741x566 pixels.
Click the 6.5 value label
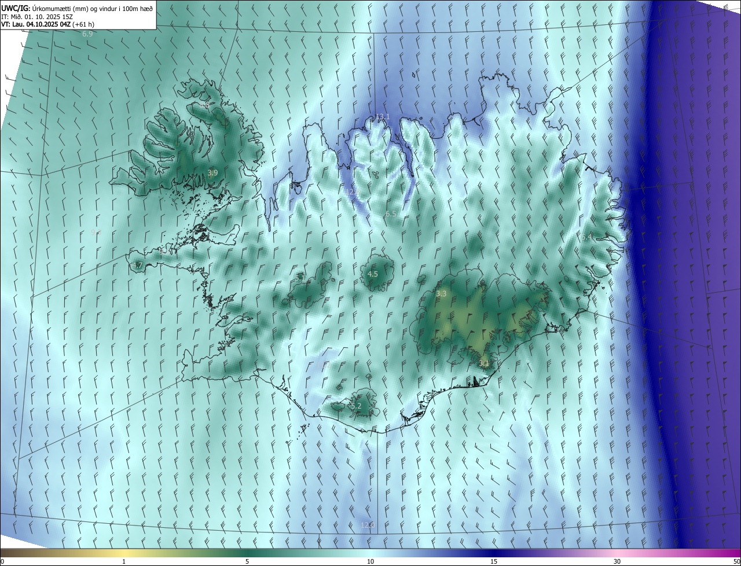pos(391,214)
